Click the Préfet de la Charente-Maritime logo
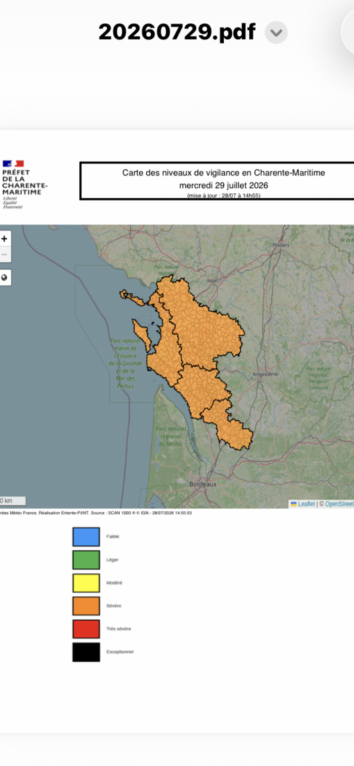 click(25, 184)
